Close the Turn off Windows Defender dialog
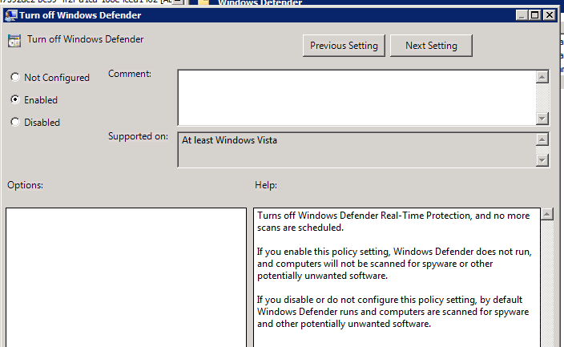This screenshot has height=347, width=564. 549,14
